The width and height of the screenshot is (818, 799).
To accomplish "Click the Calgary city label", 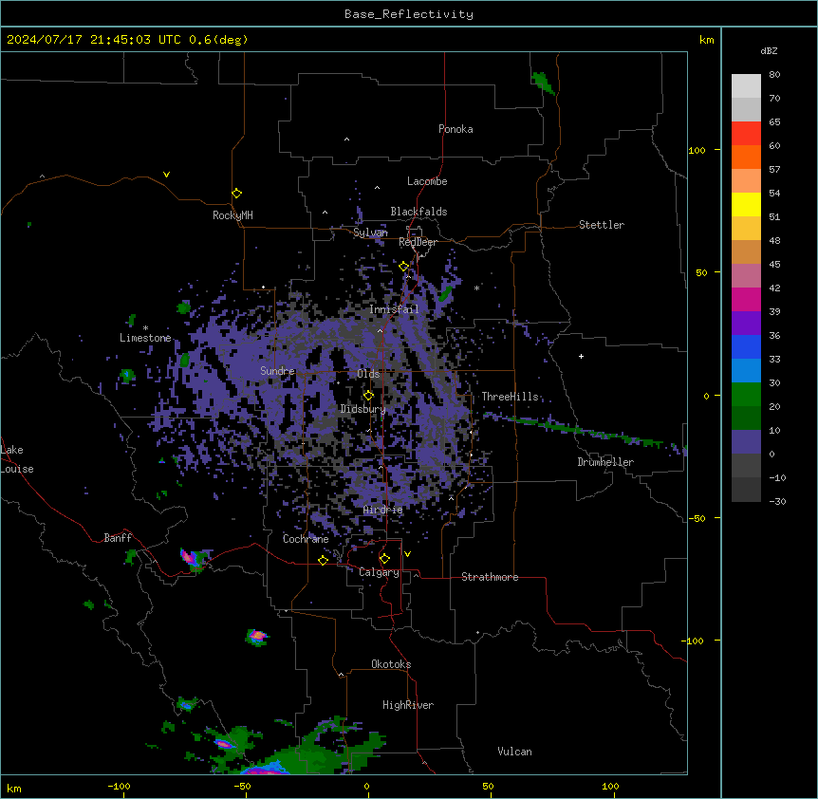I will click(379, 572).
